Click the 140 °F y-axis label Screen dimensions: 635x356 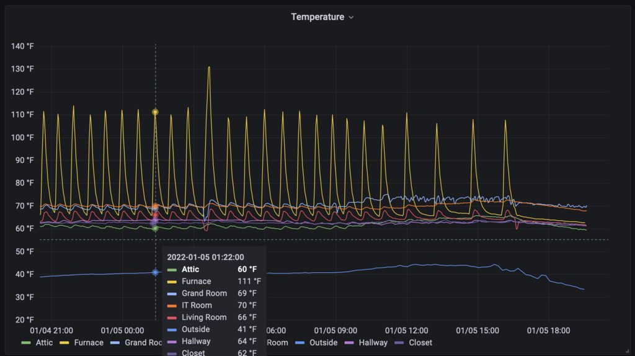[x=22, y=46]
